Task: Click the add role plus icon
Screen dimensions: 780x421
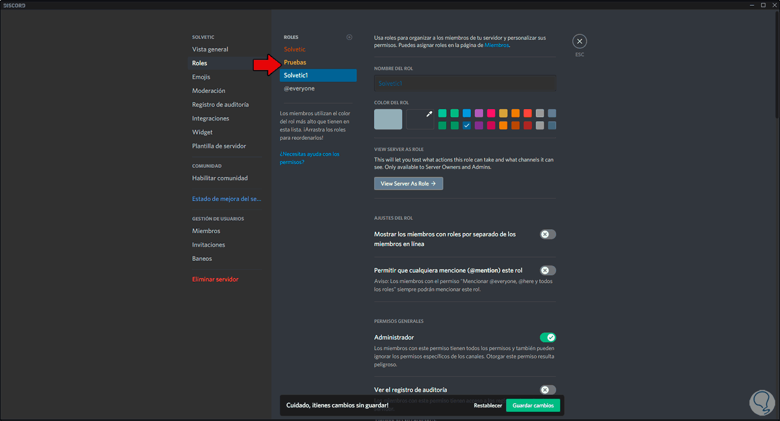Action: pyautogui.click(x=349, y=37)
